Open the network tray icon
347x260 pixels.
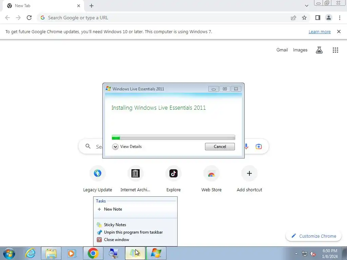click(305, 254)
